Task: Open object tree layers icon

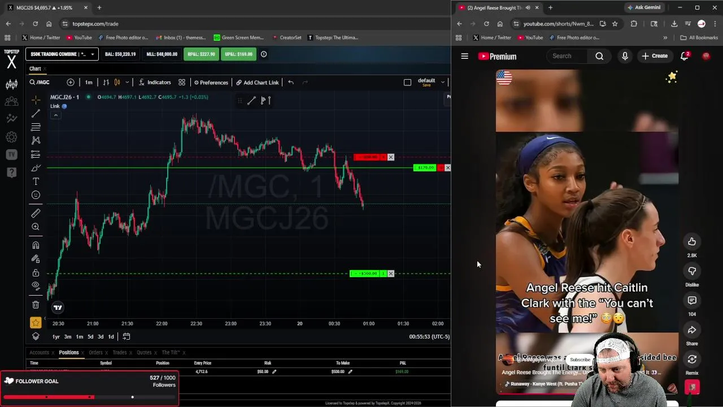Action: [x=36, y=336]
